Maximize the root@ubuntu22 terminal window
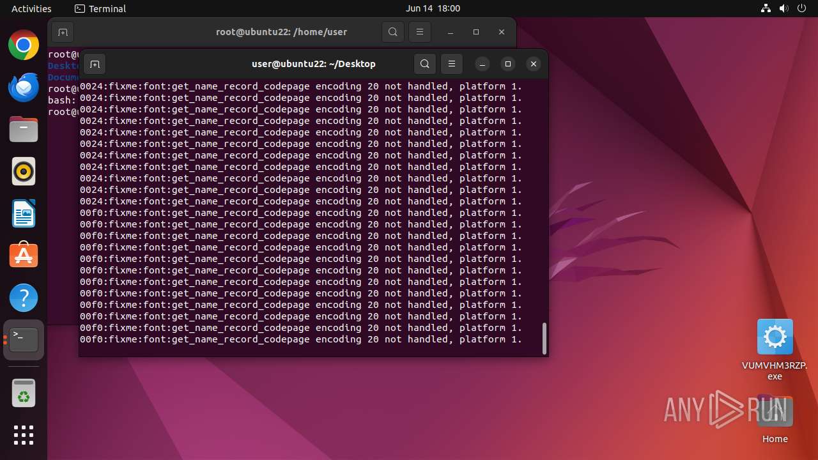The image size is (818, 460). pyautogui.click(x=476, y=32)
